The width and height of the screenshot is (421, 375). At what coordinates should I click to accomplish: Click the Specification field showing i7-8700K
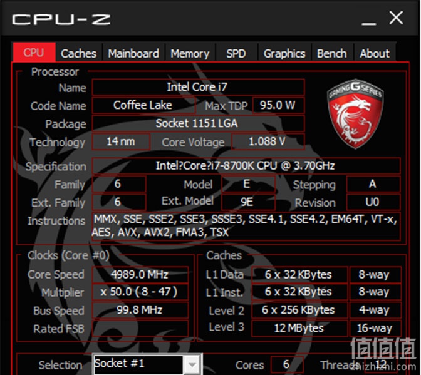[246, 166]
